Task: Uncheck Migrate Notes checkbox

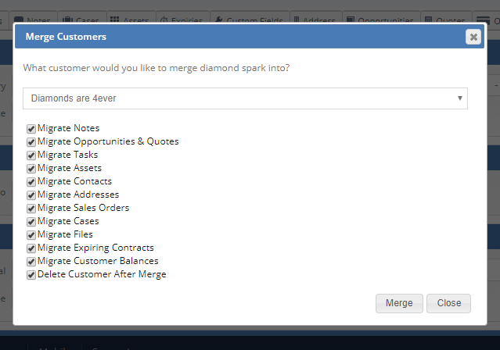Action: tap(31, 129)
